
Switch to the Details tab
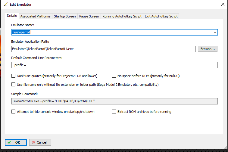click(x=12, y=16)
